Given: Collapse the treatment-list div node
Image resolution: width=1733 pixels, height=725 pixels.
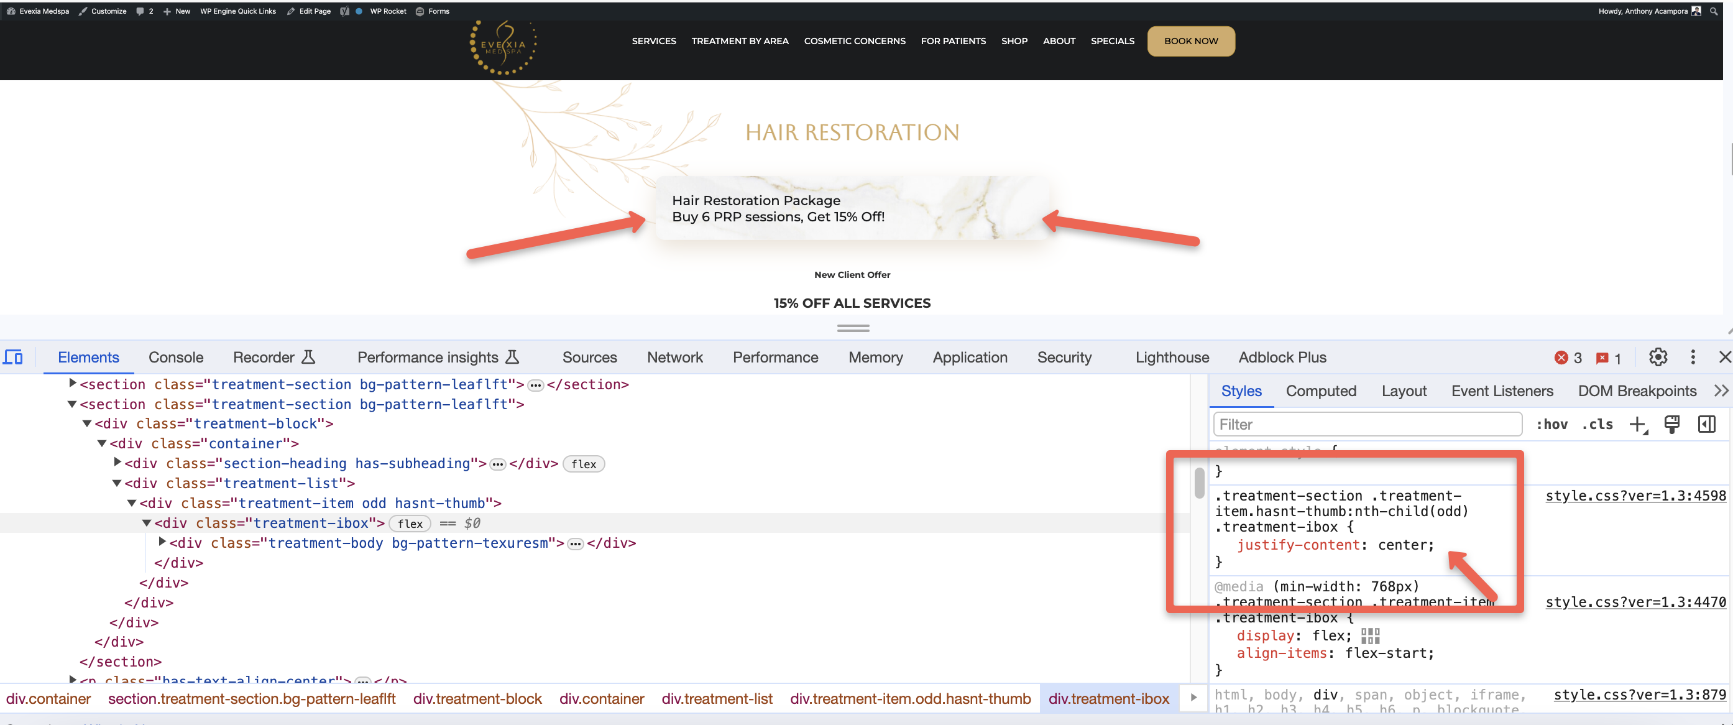Looking at the screenshot, I should click(117, 483).
